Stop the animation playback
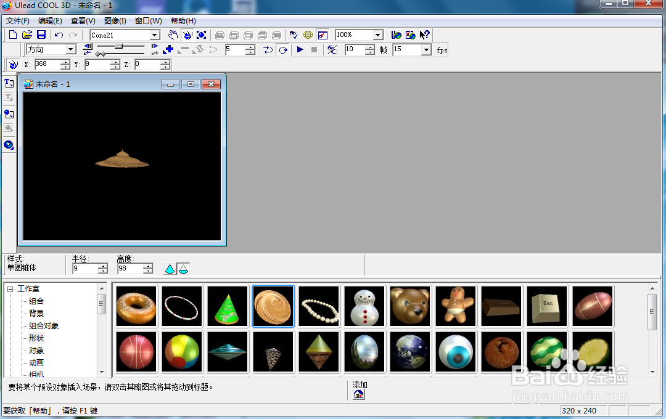 pos(314,50)
